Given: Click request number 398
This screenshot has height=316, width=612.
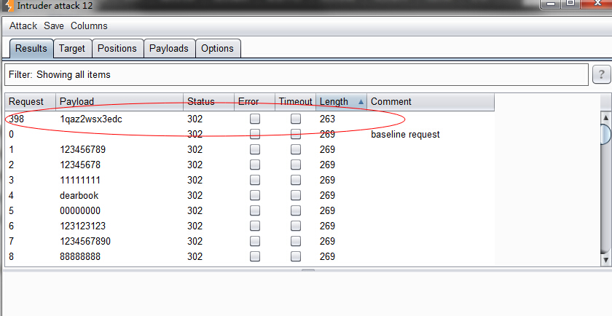Looking at the screenshot, I should [16, 119].
